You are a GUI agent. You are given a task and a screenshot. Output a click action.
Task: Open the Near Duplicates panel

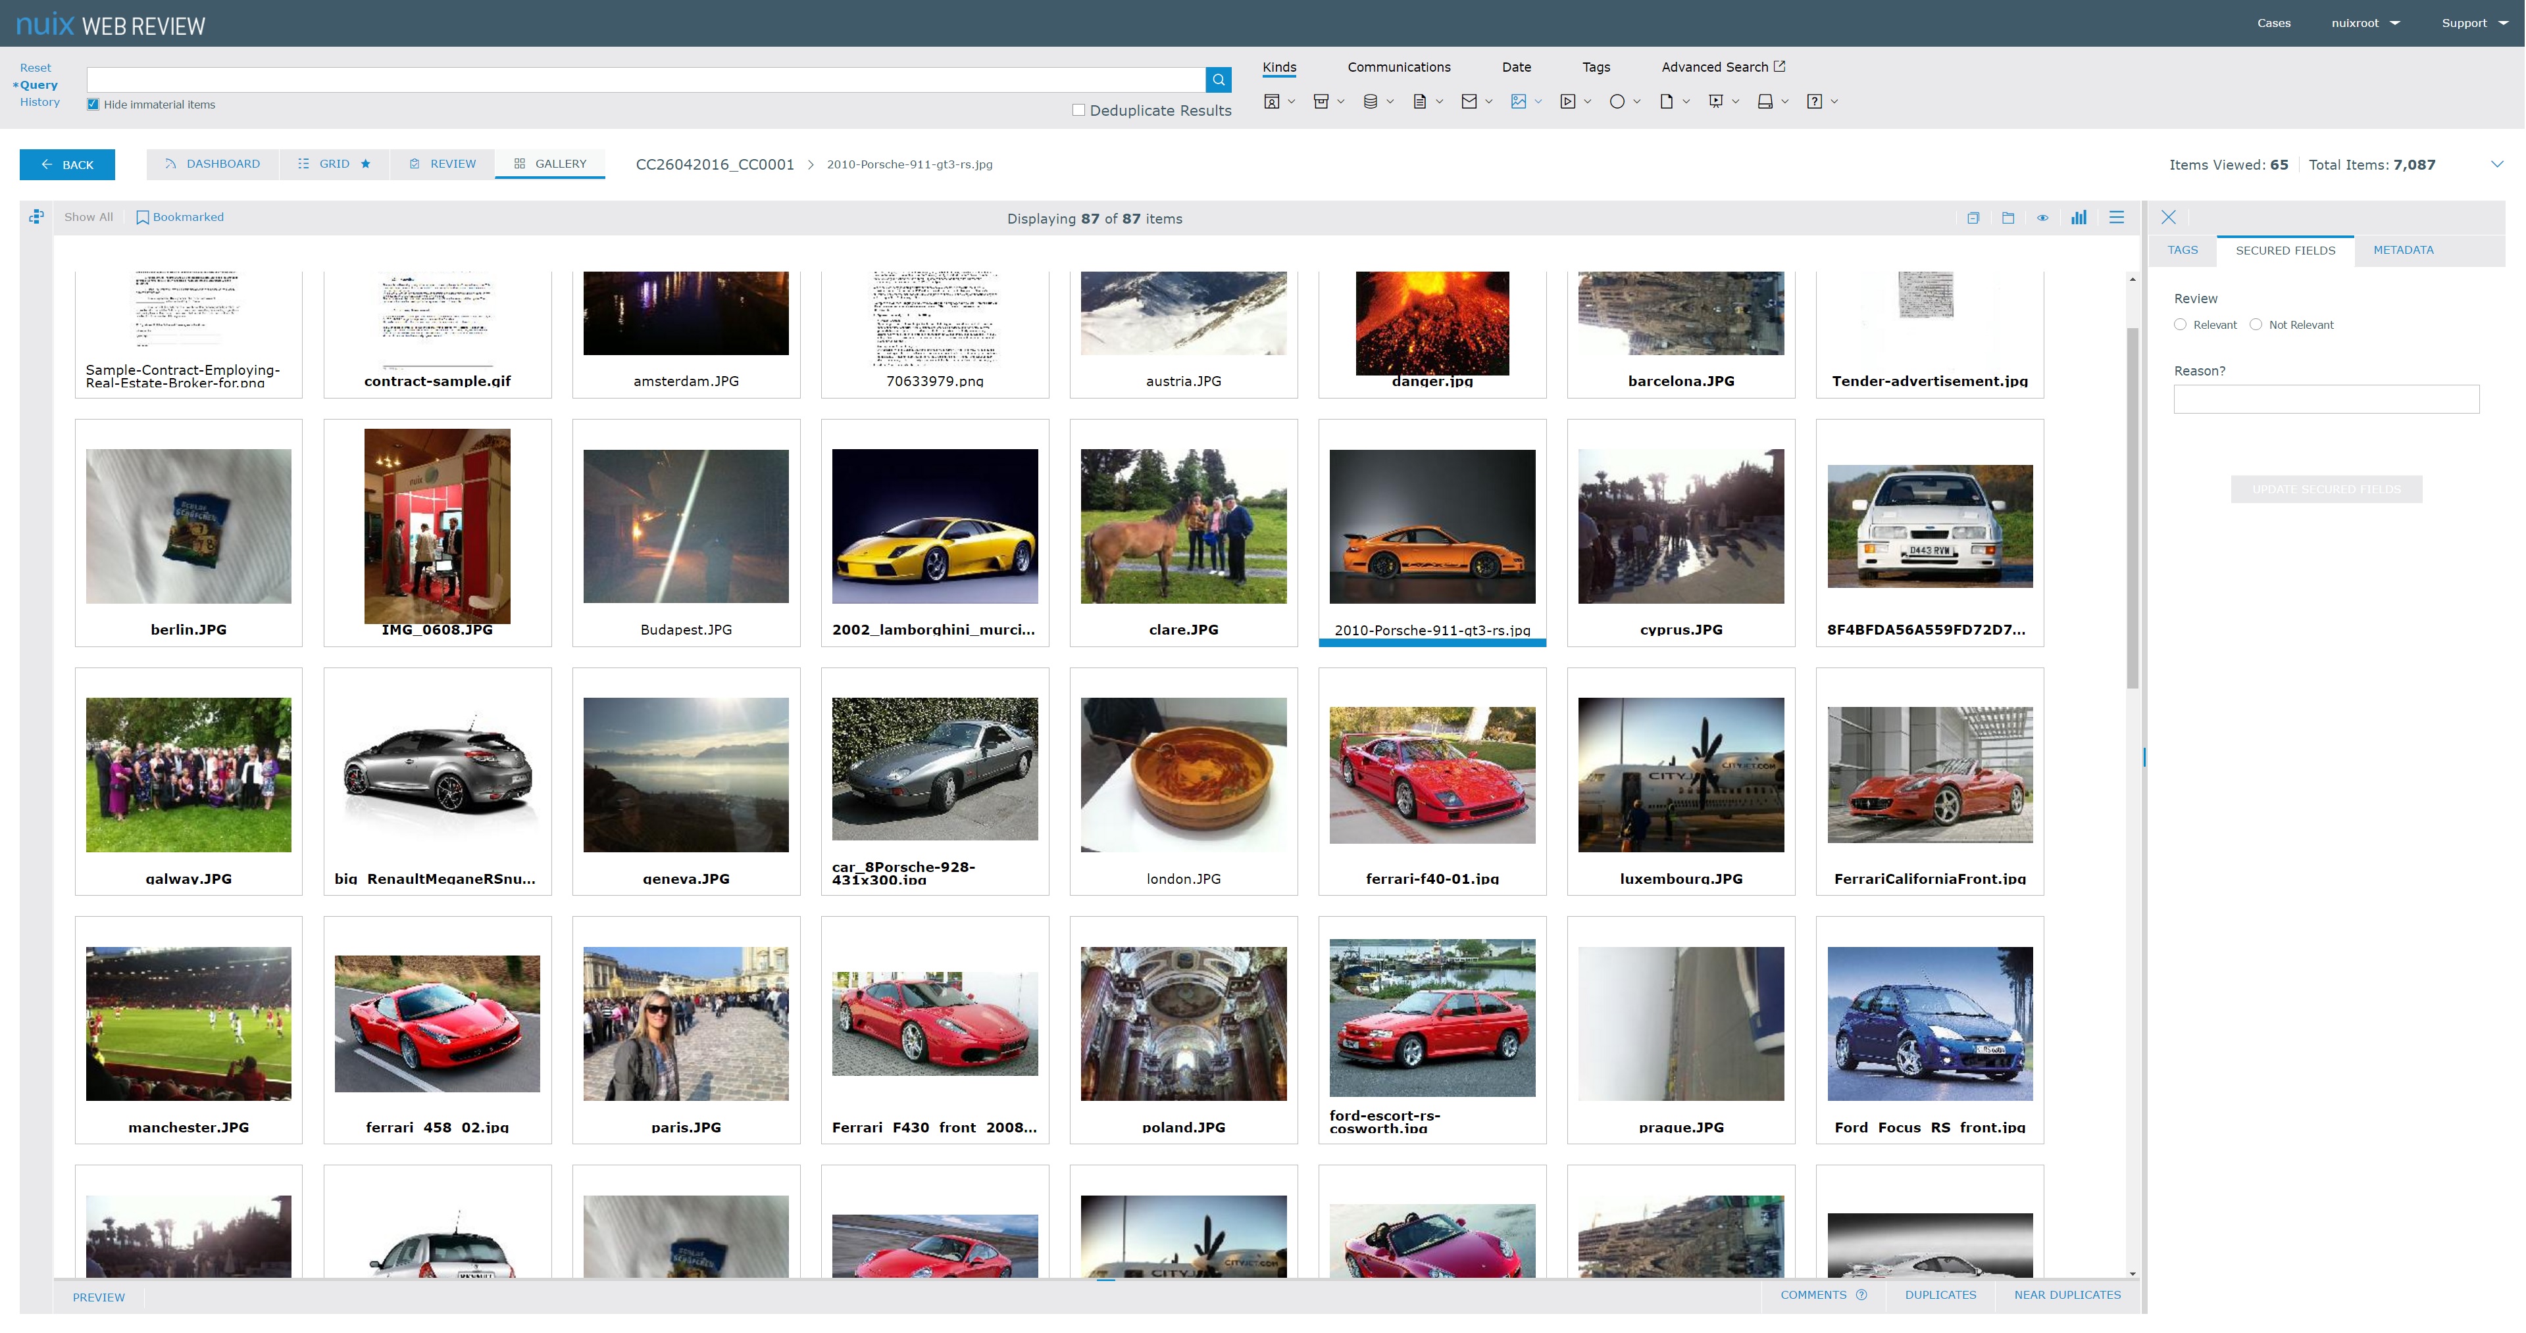pos(2067,1295)
